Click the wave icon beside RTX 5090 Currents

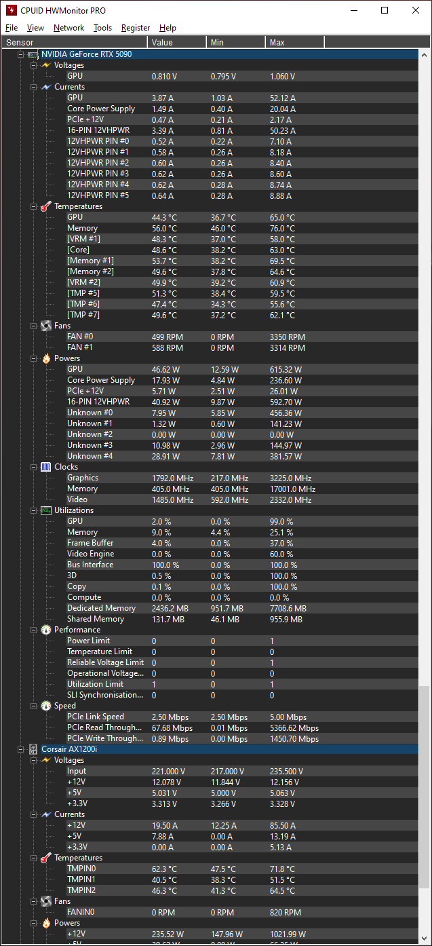tap(46, 87)
